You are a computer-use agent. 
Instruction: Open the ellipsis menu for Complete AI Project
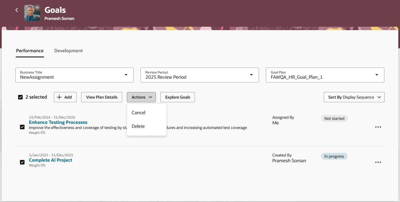(x=378, y=162)
